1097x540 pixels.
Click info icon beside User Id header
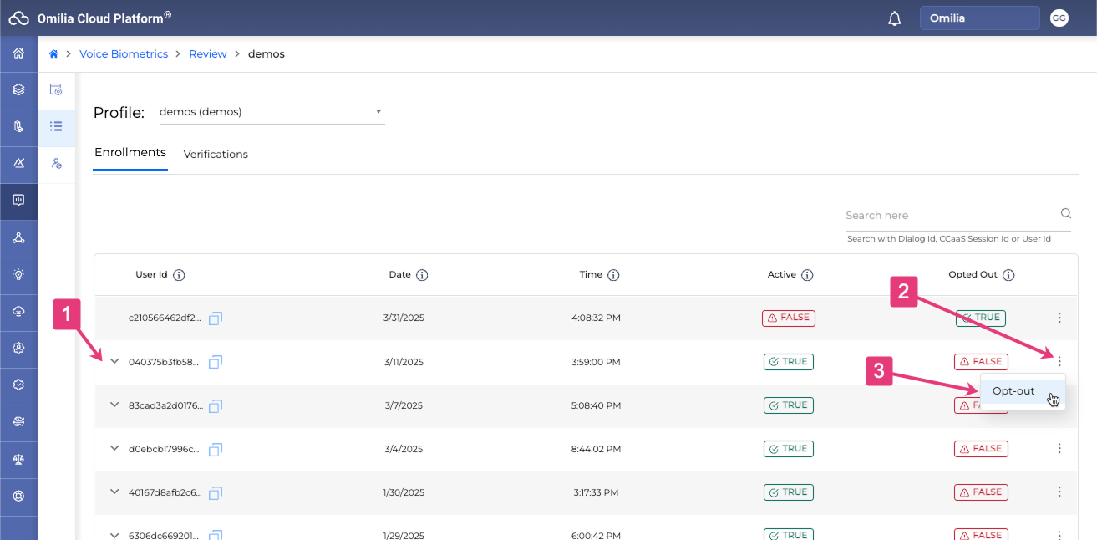tap(179, 275)
